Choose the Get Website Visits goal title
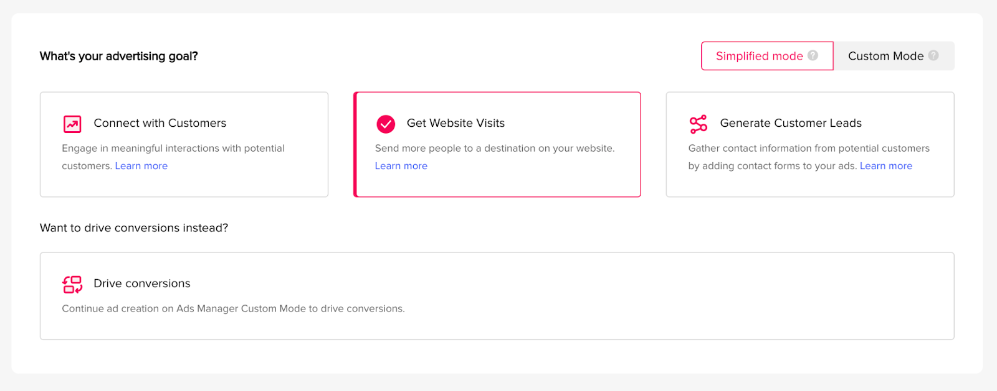Screen dimensions: 997x391 [456, 123]
